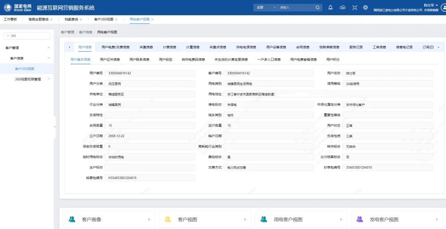
Task: Collapse the 客户信息 sidebar subgroup
Action: click(x=49, y=58)
